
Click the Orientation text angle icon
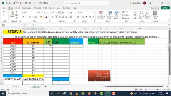[x=63, y=13]
